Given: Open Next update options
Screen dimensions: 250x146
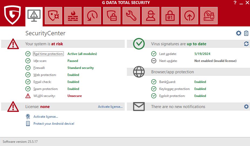Looking at the screenshot, I should [x=168, y=61].
